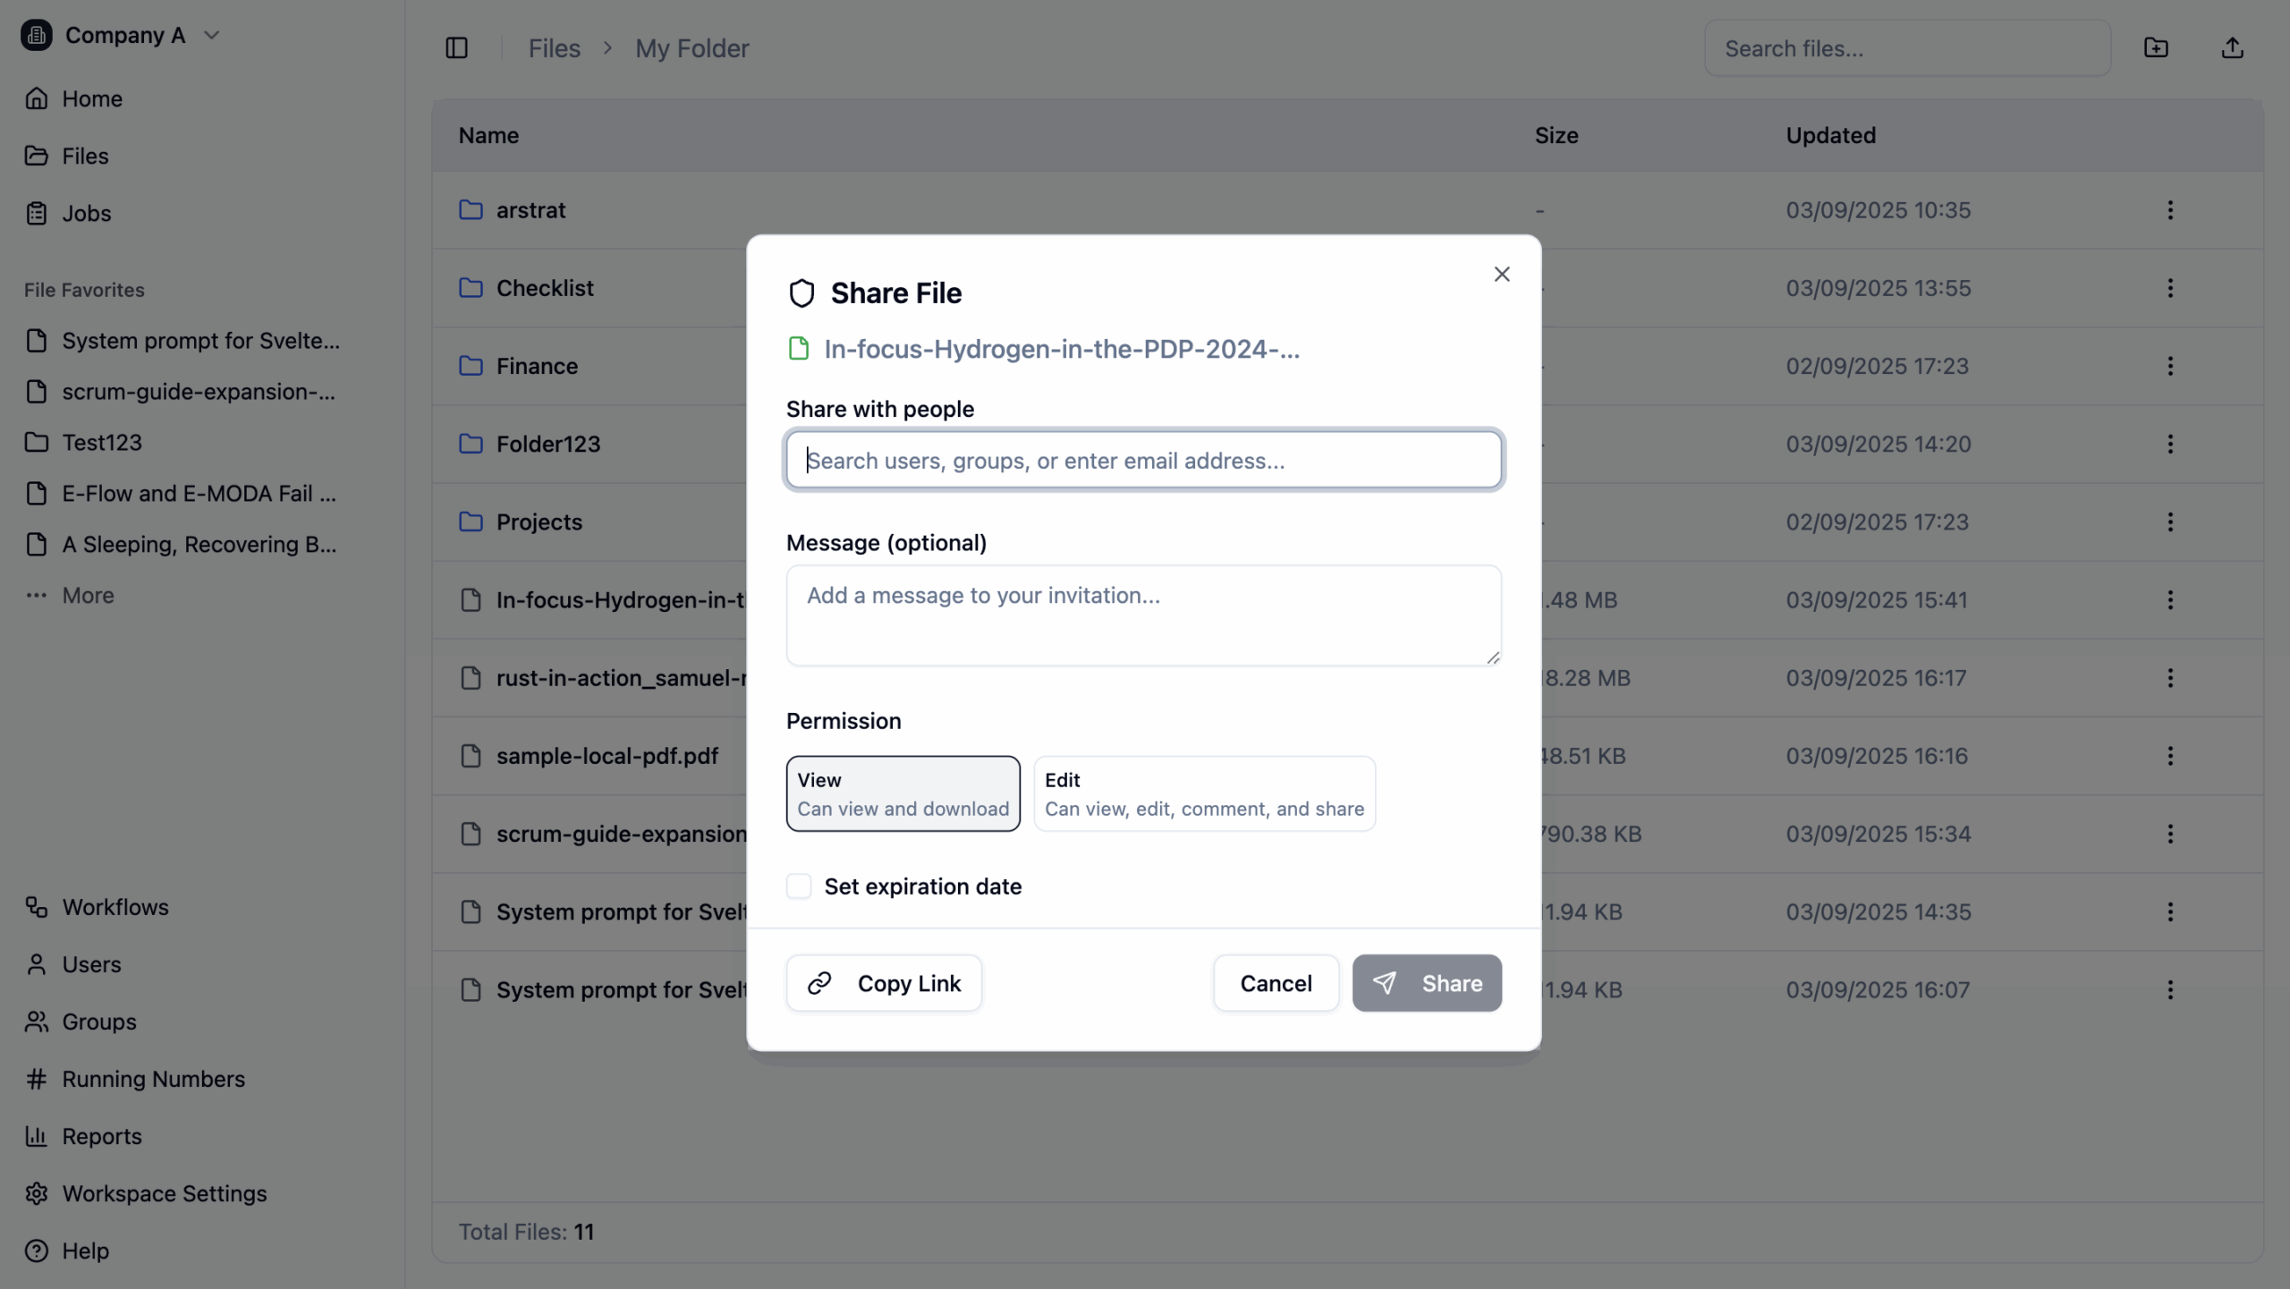Choose the Edit permission option

coord(1204,793)
